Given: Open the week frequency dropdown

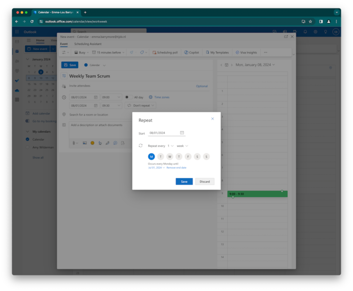Looking at the screenshot, I should 182,146.
